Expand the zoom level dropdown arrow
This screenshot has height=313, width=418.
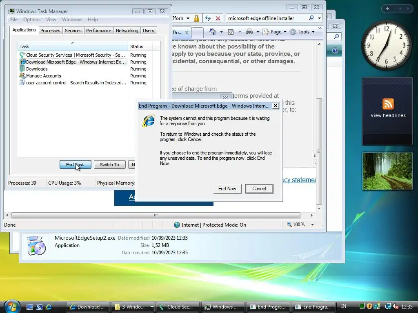312,225
